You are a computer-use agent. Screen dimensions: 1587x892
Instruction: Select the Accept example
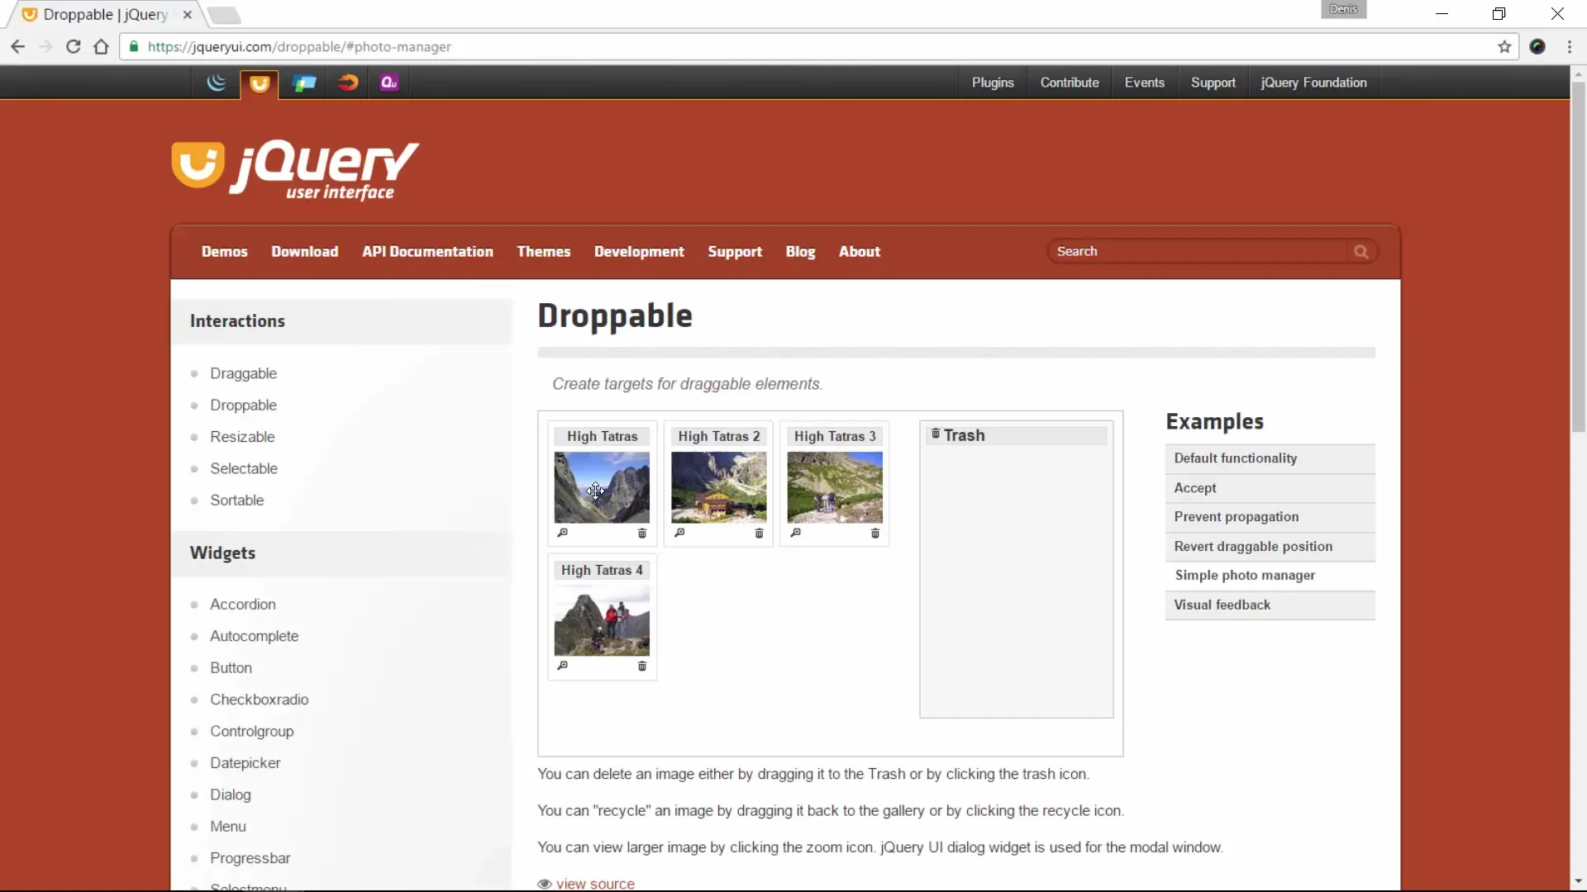click(x=1270, y=488)
